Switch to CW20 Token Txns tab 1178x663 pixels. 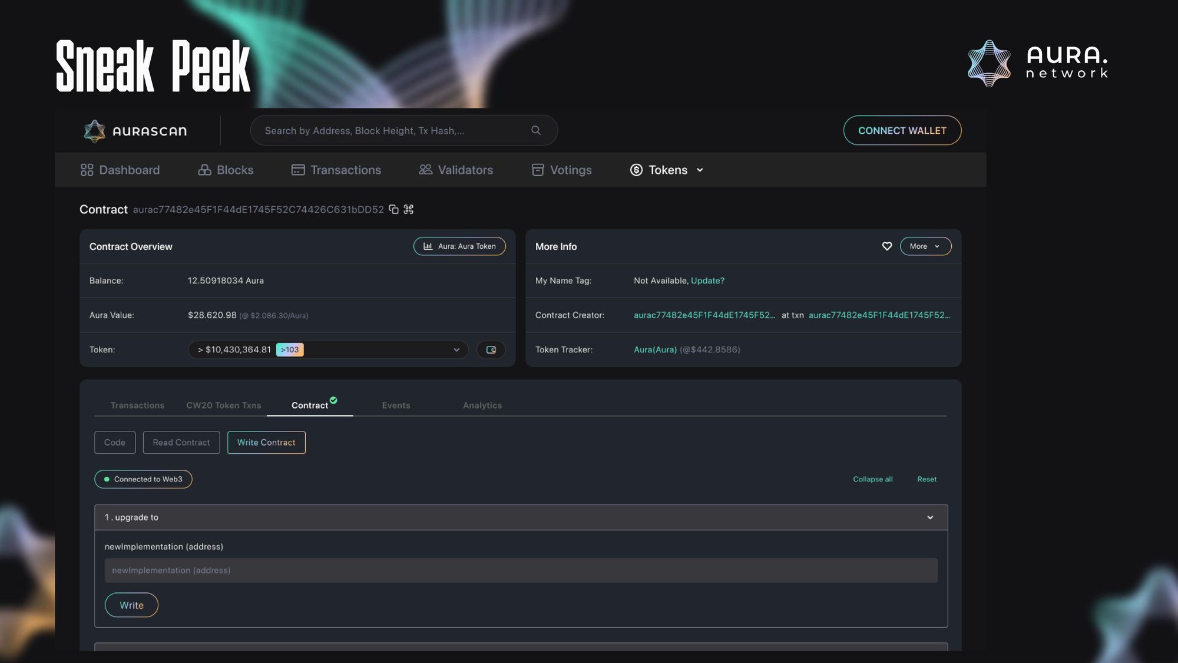(x=223, y=405)
